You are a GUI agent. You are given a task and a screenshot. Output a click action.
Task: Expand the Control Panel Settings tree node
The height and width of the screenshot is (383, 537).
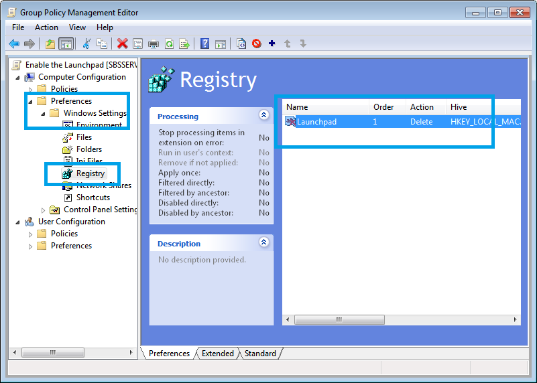point(44,210)
